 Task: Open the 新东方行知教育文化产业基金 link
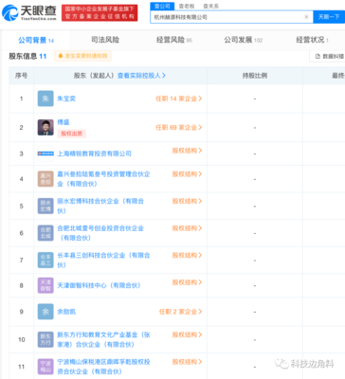click(x=103, y=339)
